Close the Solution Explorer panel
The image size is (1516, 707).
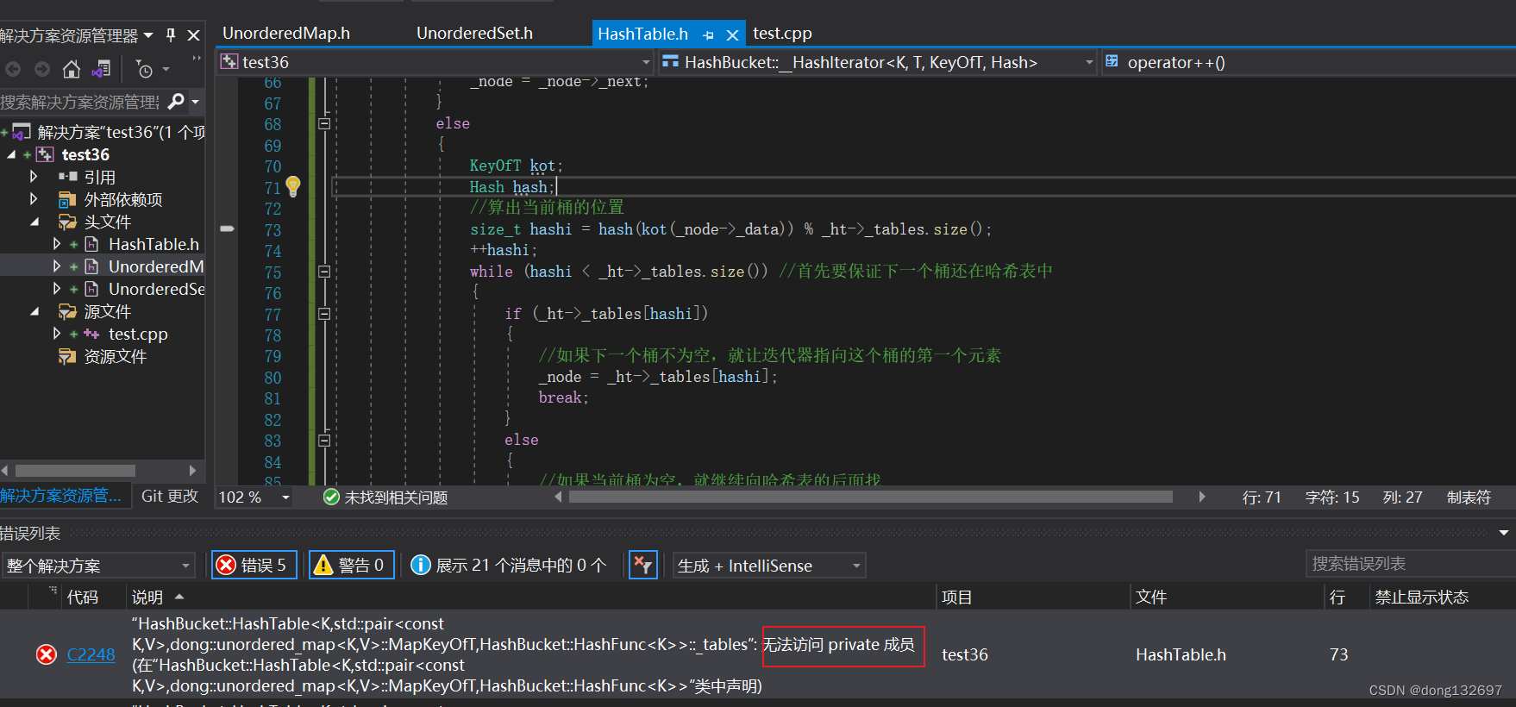click(x=193, y=35)
